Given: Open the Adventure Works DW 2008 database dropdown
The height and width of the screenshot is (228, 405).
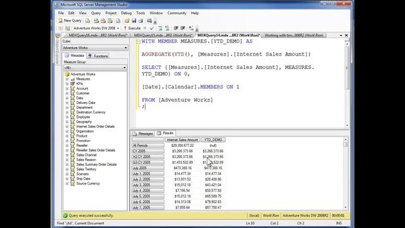Looking at the screenshot, I should 96,28.
